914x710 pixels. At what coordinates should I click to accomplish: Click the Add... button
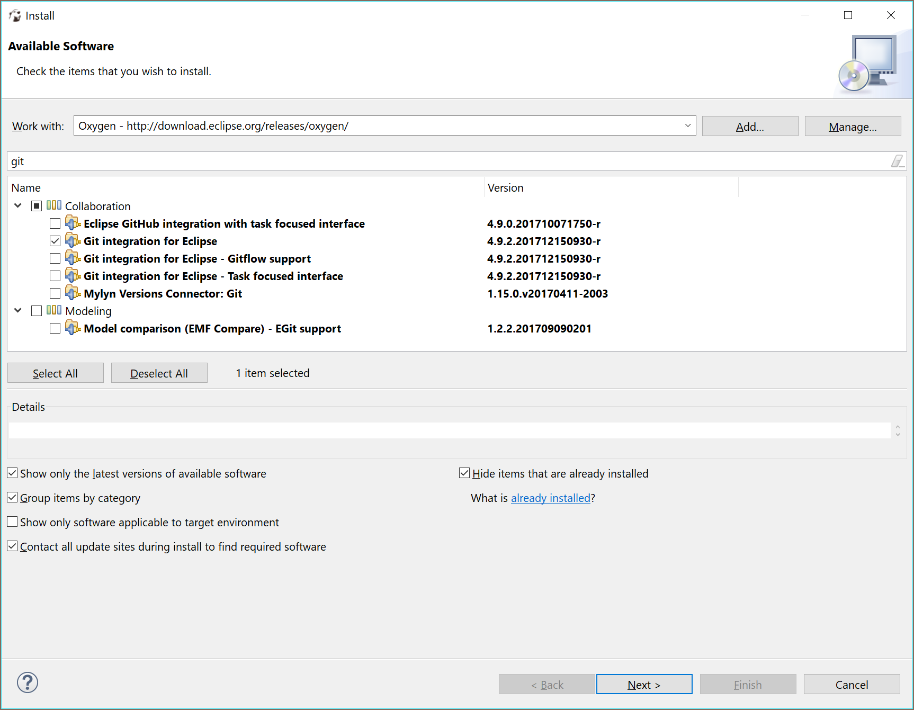point(750,126)
